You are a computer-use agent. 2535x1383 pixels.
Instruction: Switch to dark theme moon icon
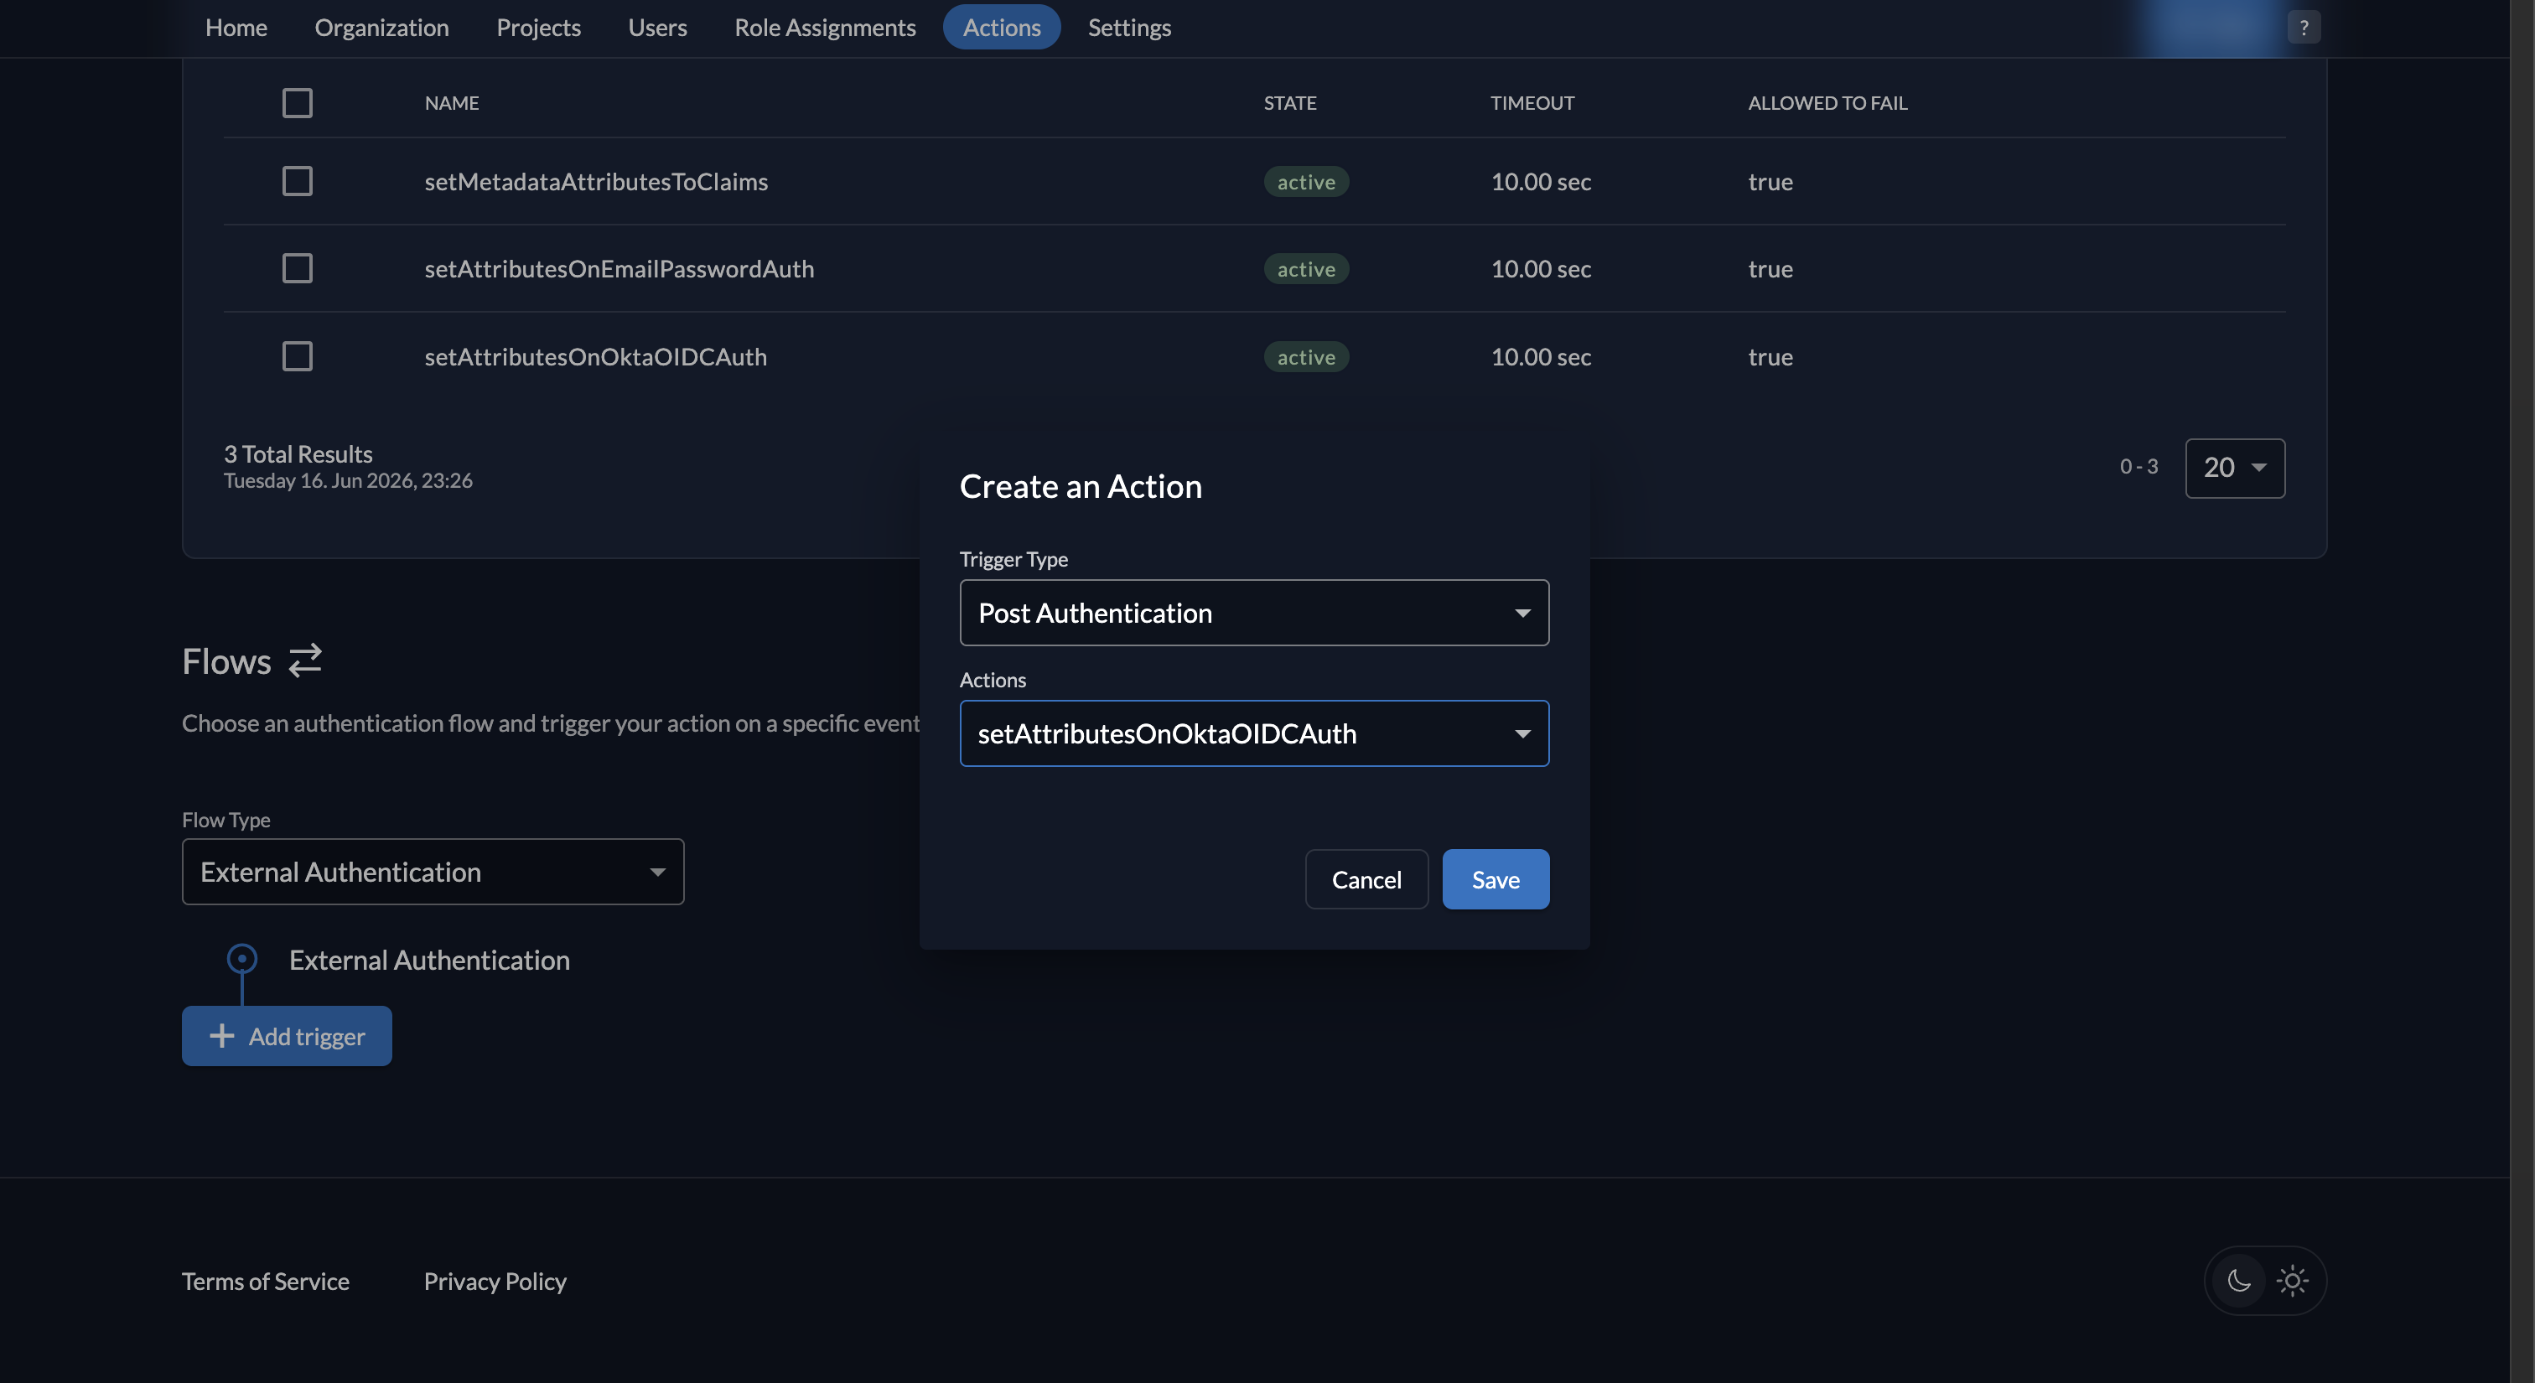coord(2239,1280)
